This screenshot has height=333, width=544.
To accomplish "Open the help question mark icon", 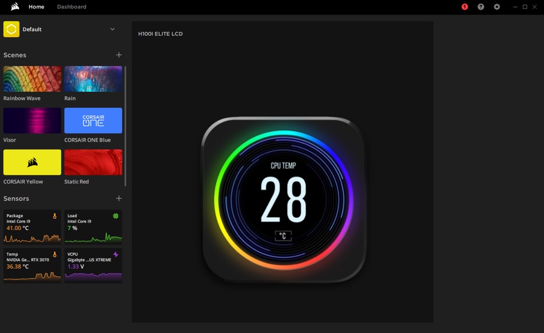I will pyautogui.click(x=480, y=6).
